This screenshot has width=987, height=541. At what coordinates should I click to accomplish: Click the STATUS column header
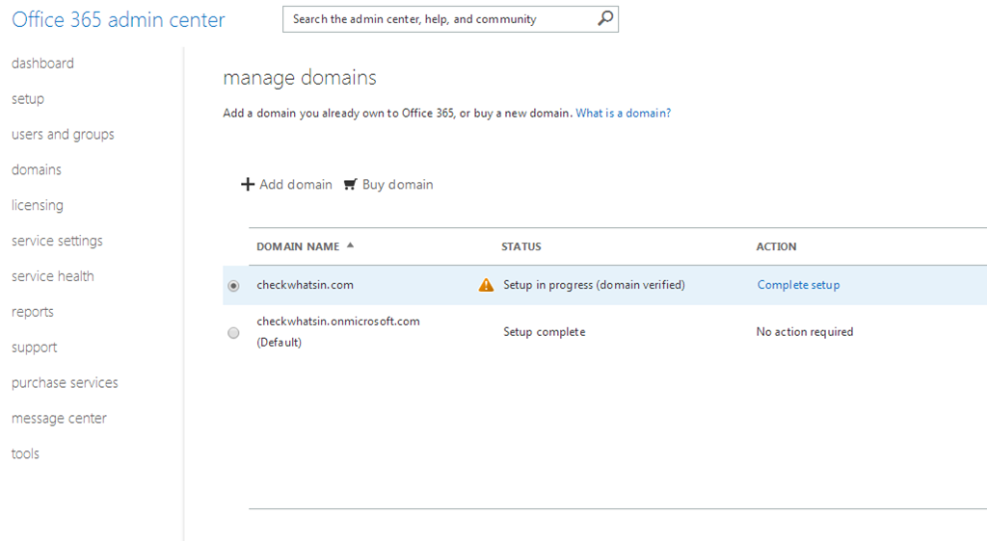[x=521, y=246]
